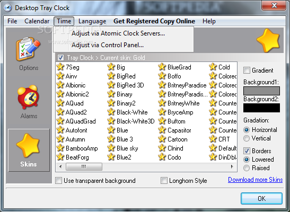290x212 pixels.
Task: Select Vertical gradation radio button
Action: click(247, 138)
